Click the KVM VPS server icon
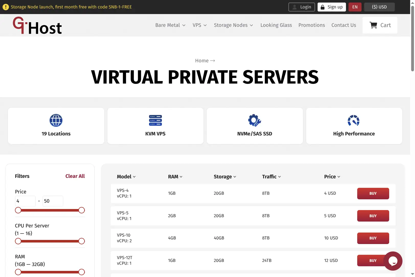This screenshot has height=277, width=415. pos(155,120)
